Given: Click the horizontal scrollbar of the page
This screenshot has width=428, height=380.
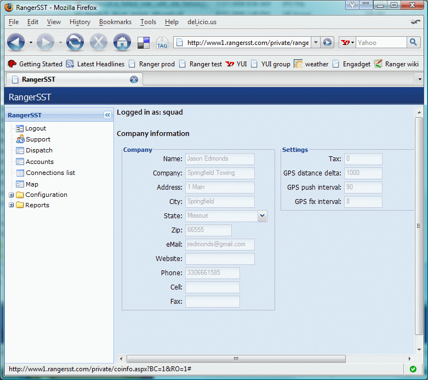Looking at the screenshot, I should coord(236,359).
